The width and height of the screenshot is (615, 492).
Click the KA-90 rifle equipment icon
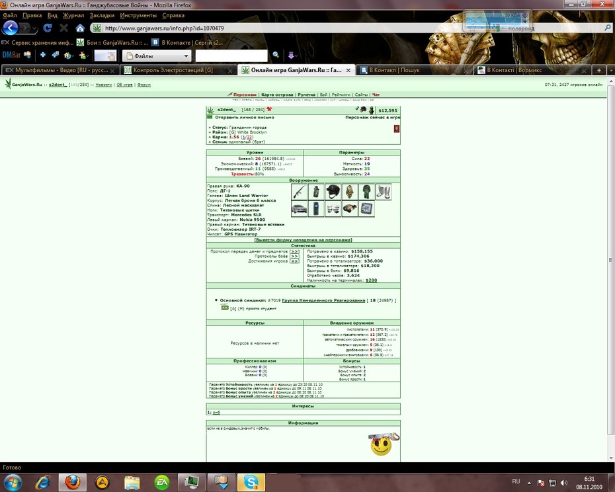[x=300, y=192]
